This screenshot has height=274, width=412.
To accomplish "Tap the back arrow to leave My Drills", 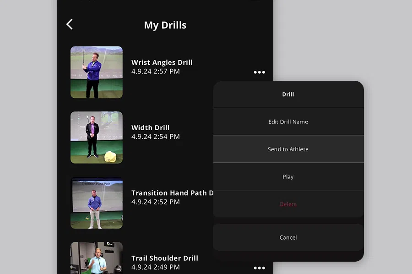I will (70, 25).
